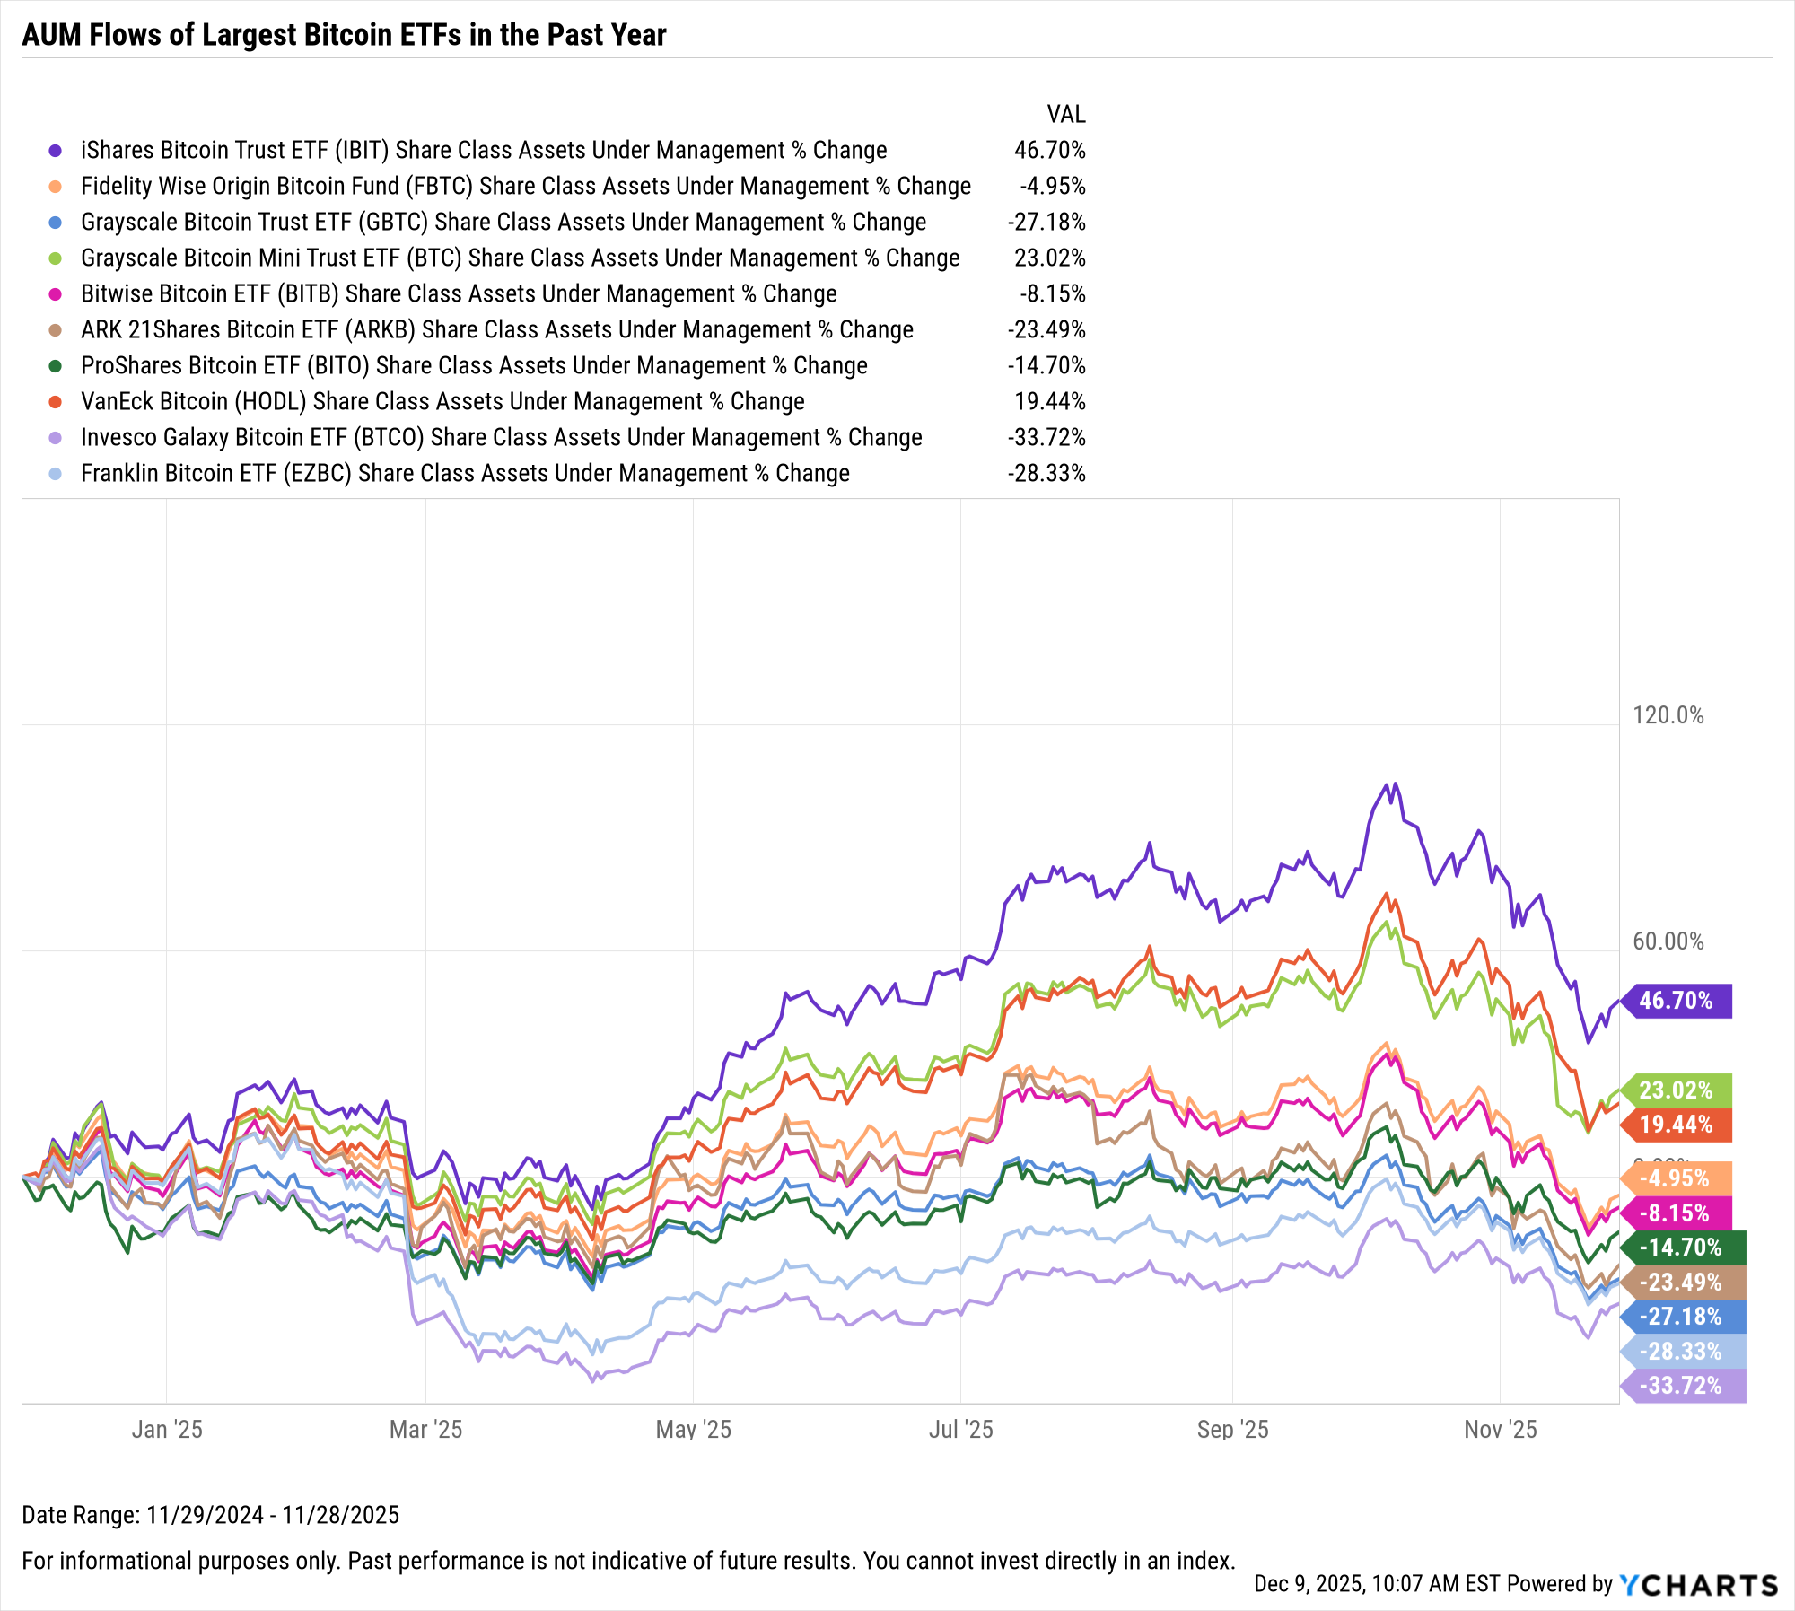Select the VanEck Bitcoin (HODL) legend label
The width and height of the screenshot is (1795, 1611).
tap(442, 402)
